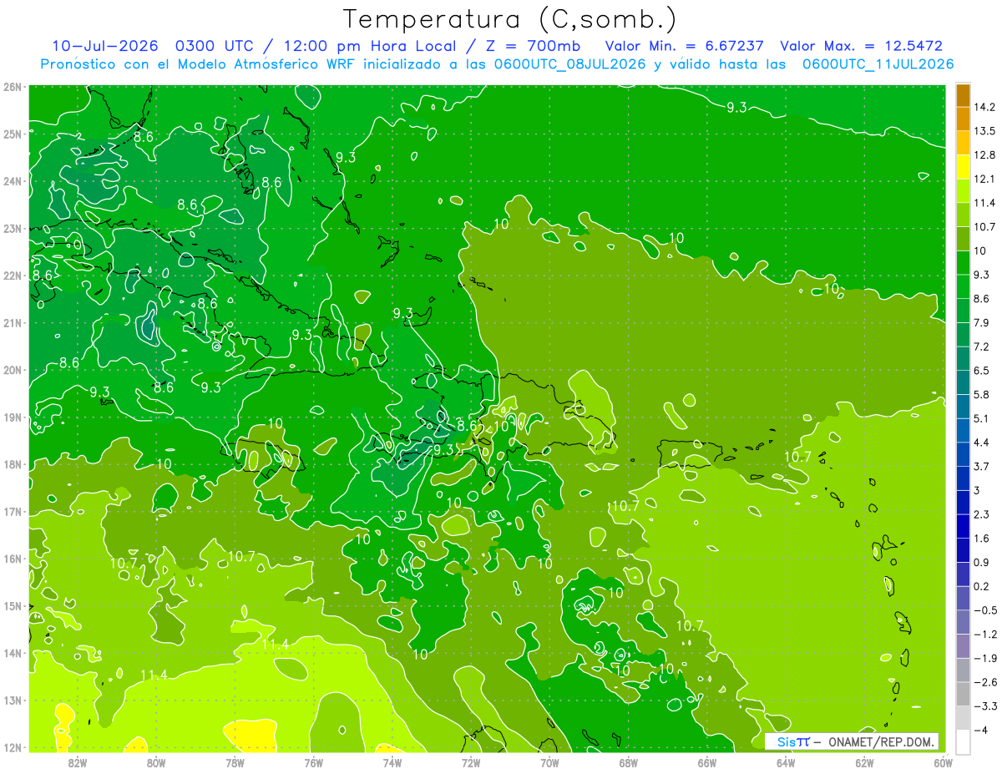
Task: Click the 'Temperatura (C,somb.)' chart title
Action: click(510, 19)
